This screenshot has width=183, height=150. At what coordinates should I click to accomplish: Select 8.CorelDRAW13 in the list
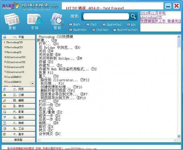pyautogui.click(x=13, y=77)
